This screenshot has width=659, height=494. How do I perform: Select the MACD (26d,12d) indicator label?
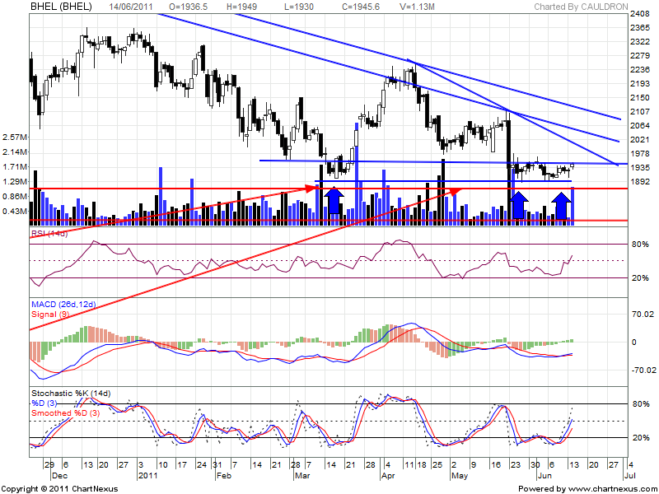63,305
